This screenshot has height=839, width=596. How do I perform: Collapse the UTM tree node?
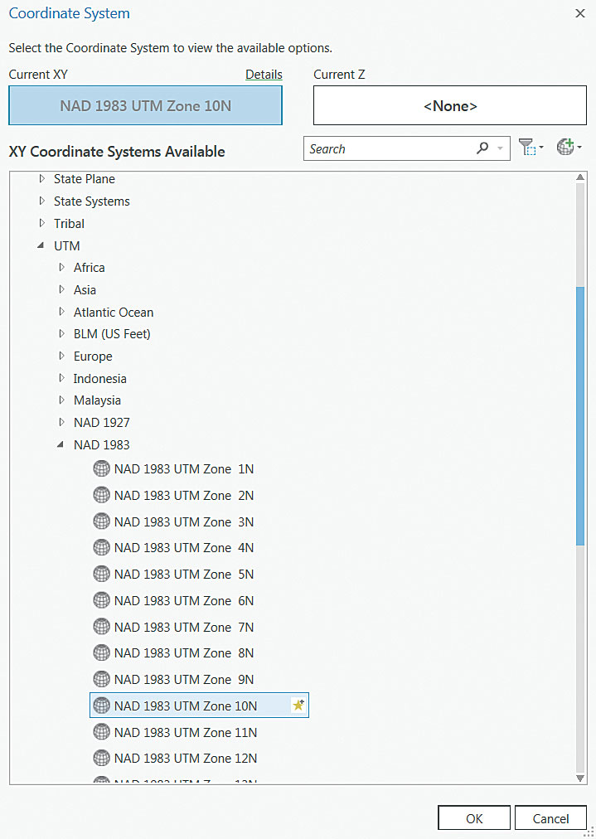(41, 245)
